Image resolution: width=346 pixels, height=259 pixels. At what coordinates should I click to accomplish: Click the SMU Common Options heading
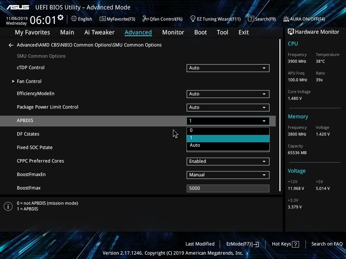coord(41,56)
